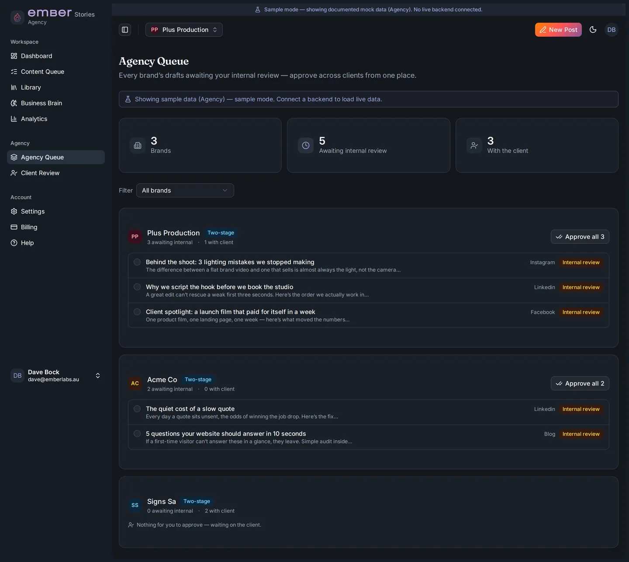Open Business Brain in the sidebar
This screenshot has width=629, height=562.
click(x=56, y=103)
